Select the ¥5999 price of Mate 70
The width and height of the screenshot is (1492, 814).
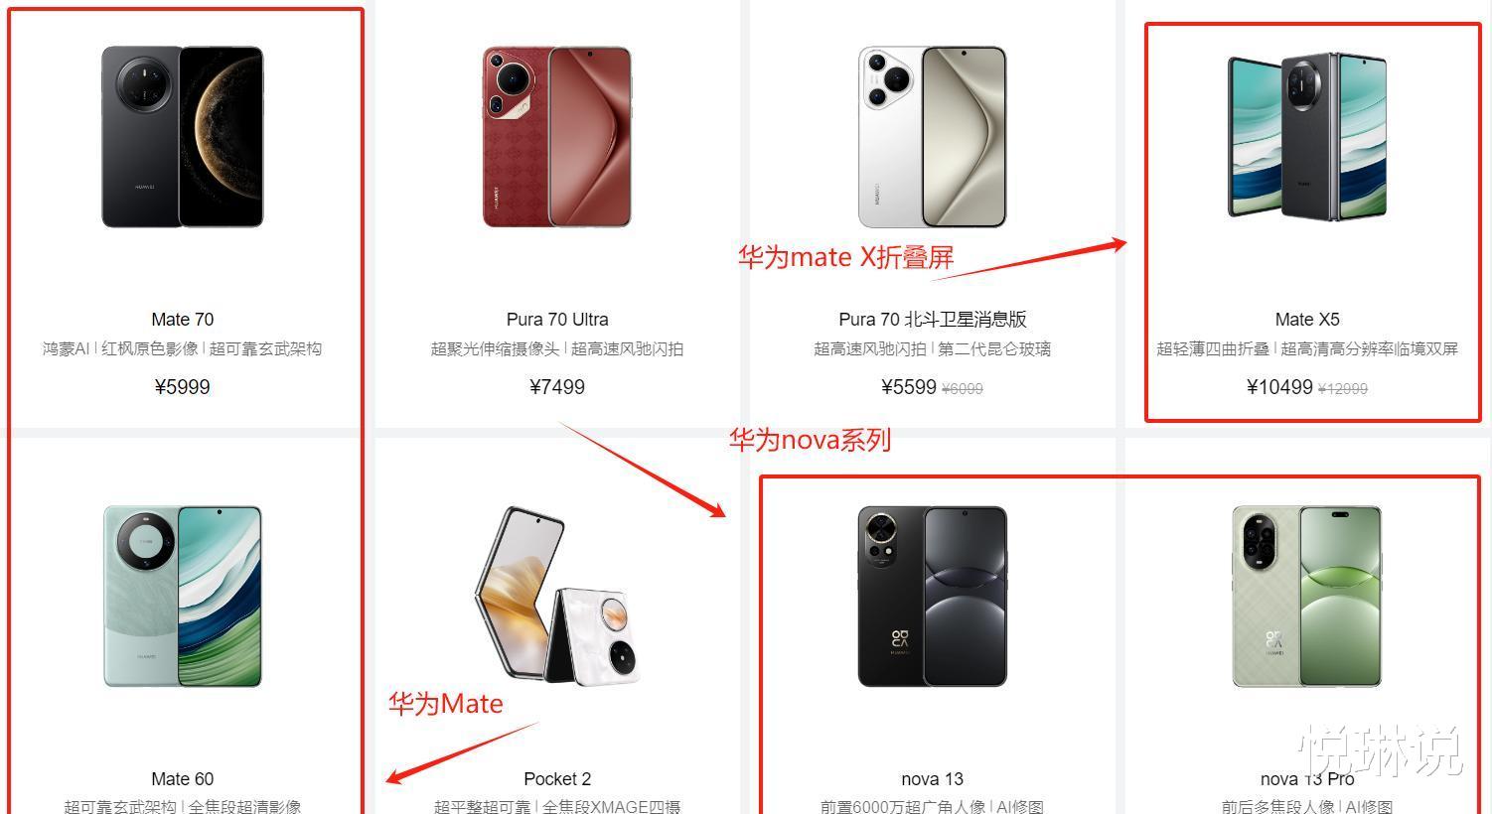point(183,387)
